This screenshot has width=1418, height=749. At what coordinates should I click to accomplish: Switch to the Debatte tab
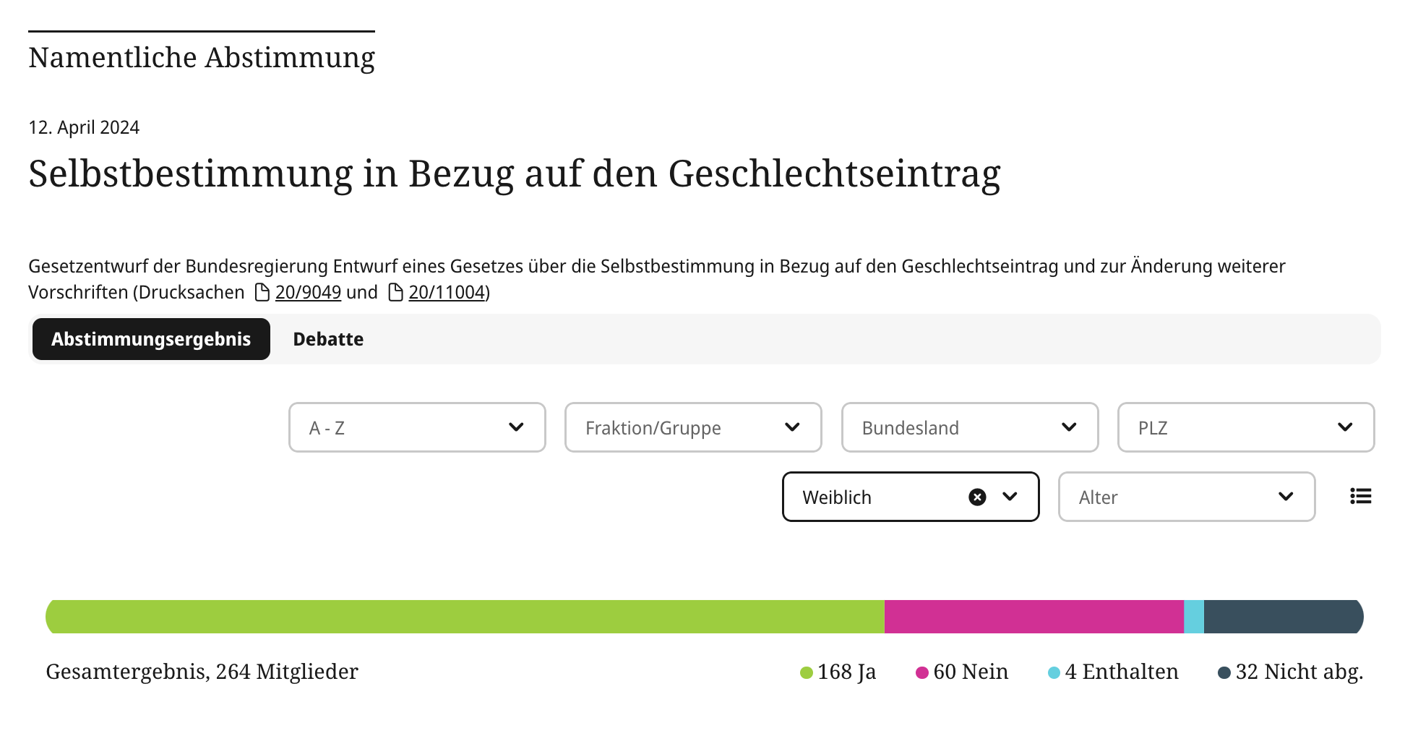coord(328,339)
